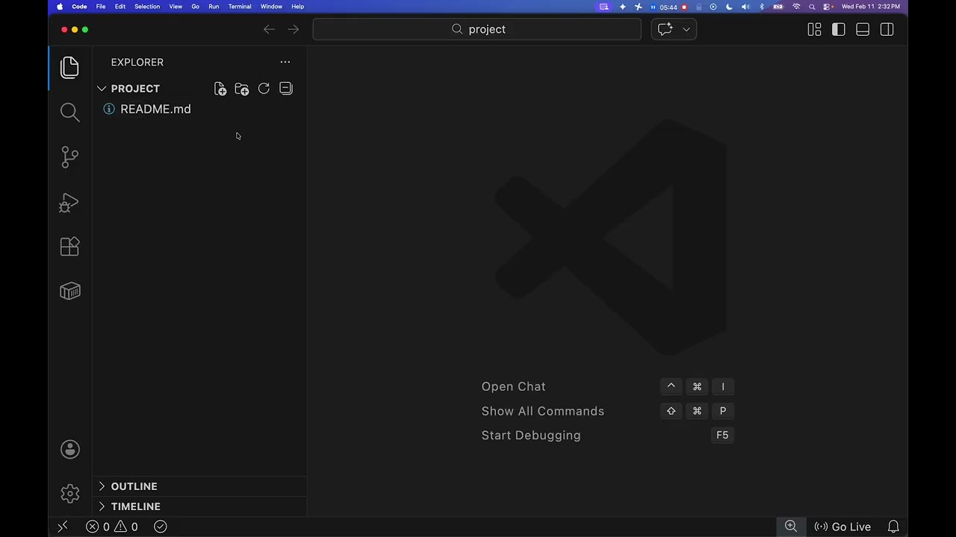The width and height of the screenshot is (956, 537).
Task: Open the View menu
Action: click(x=176, y=7)
